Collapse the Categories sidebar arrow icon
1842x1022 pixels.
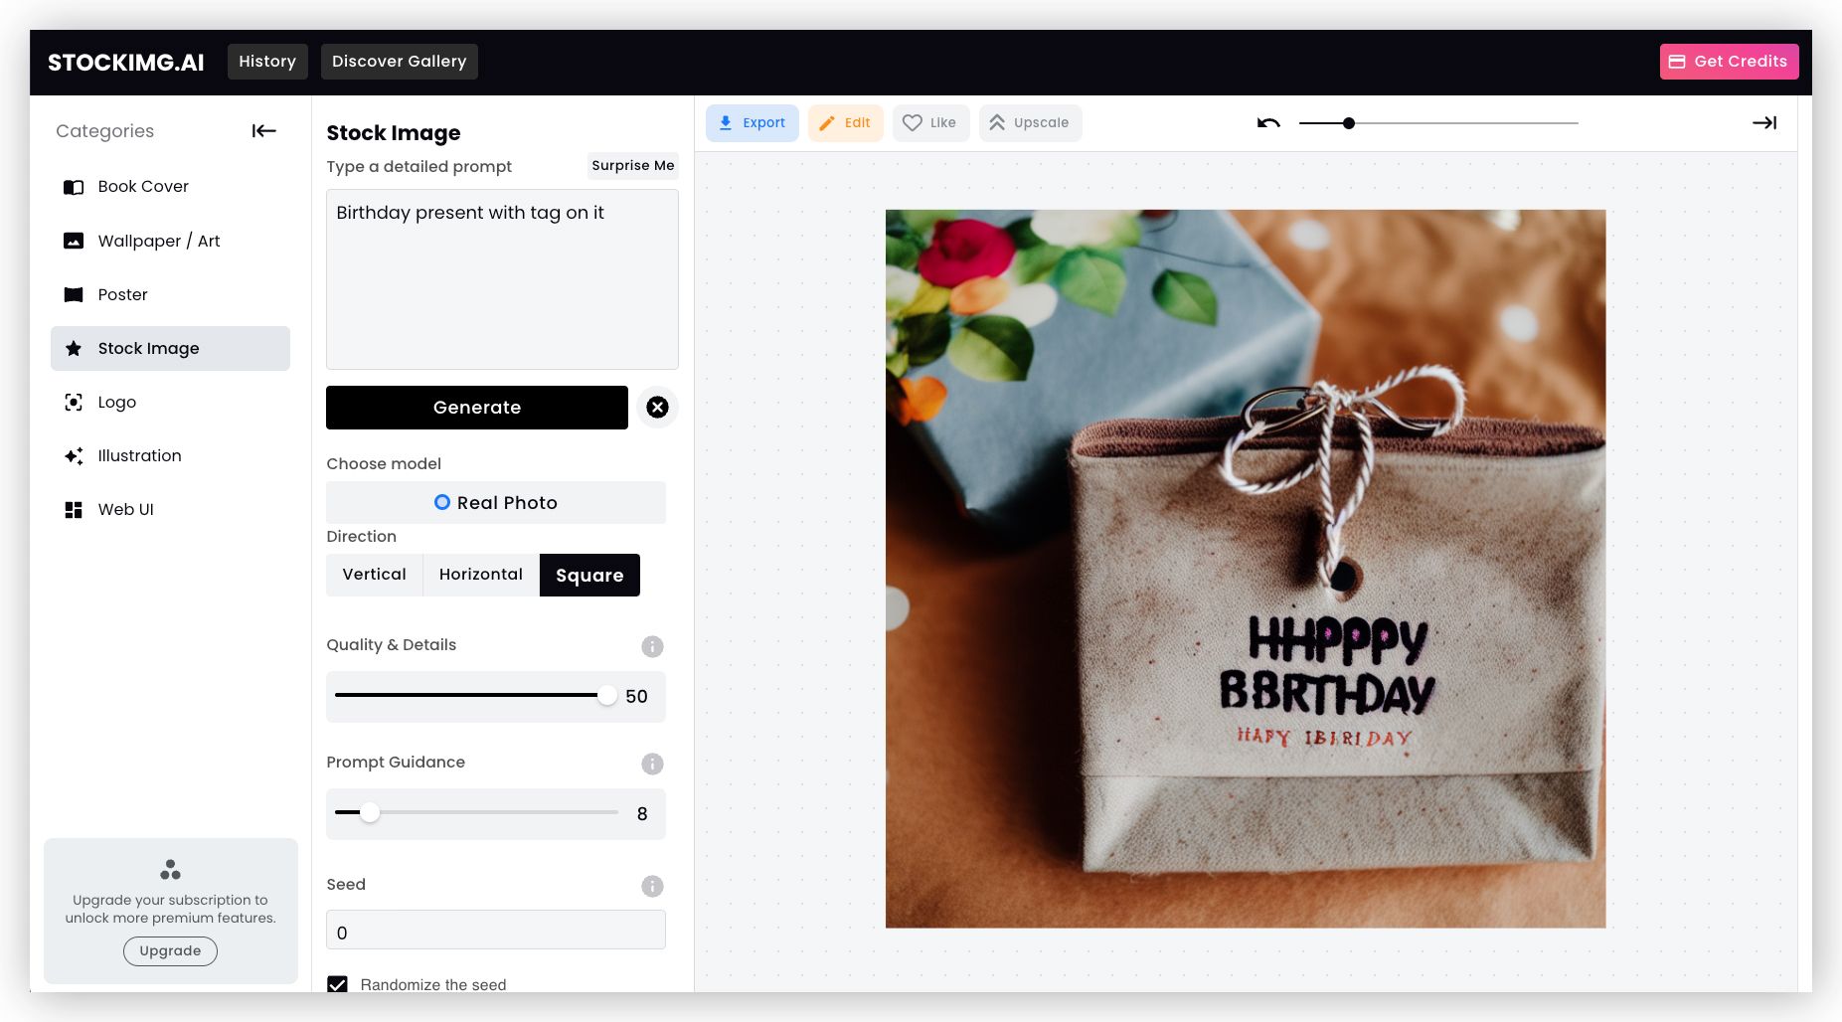point(263,130)
